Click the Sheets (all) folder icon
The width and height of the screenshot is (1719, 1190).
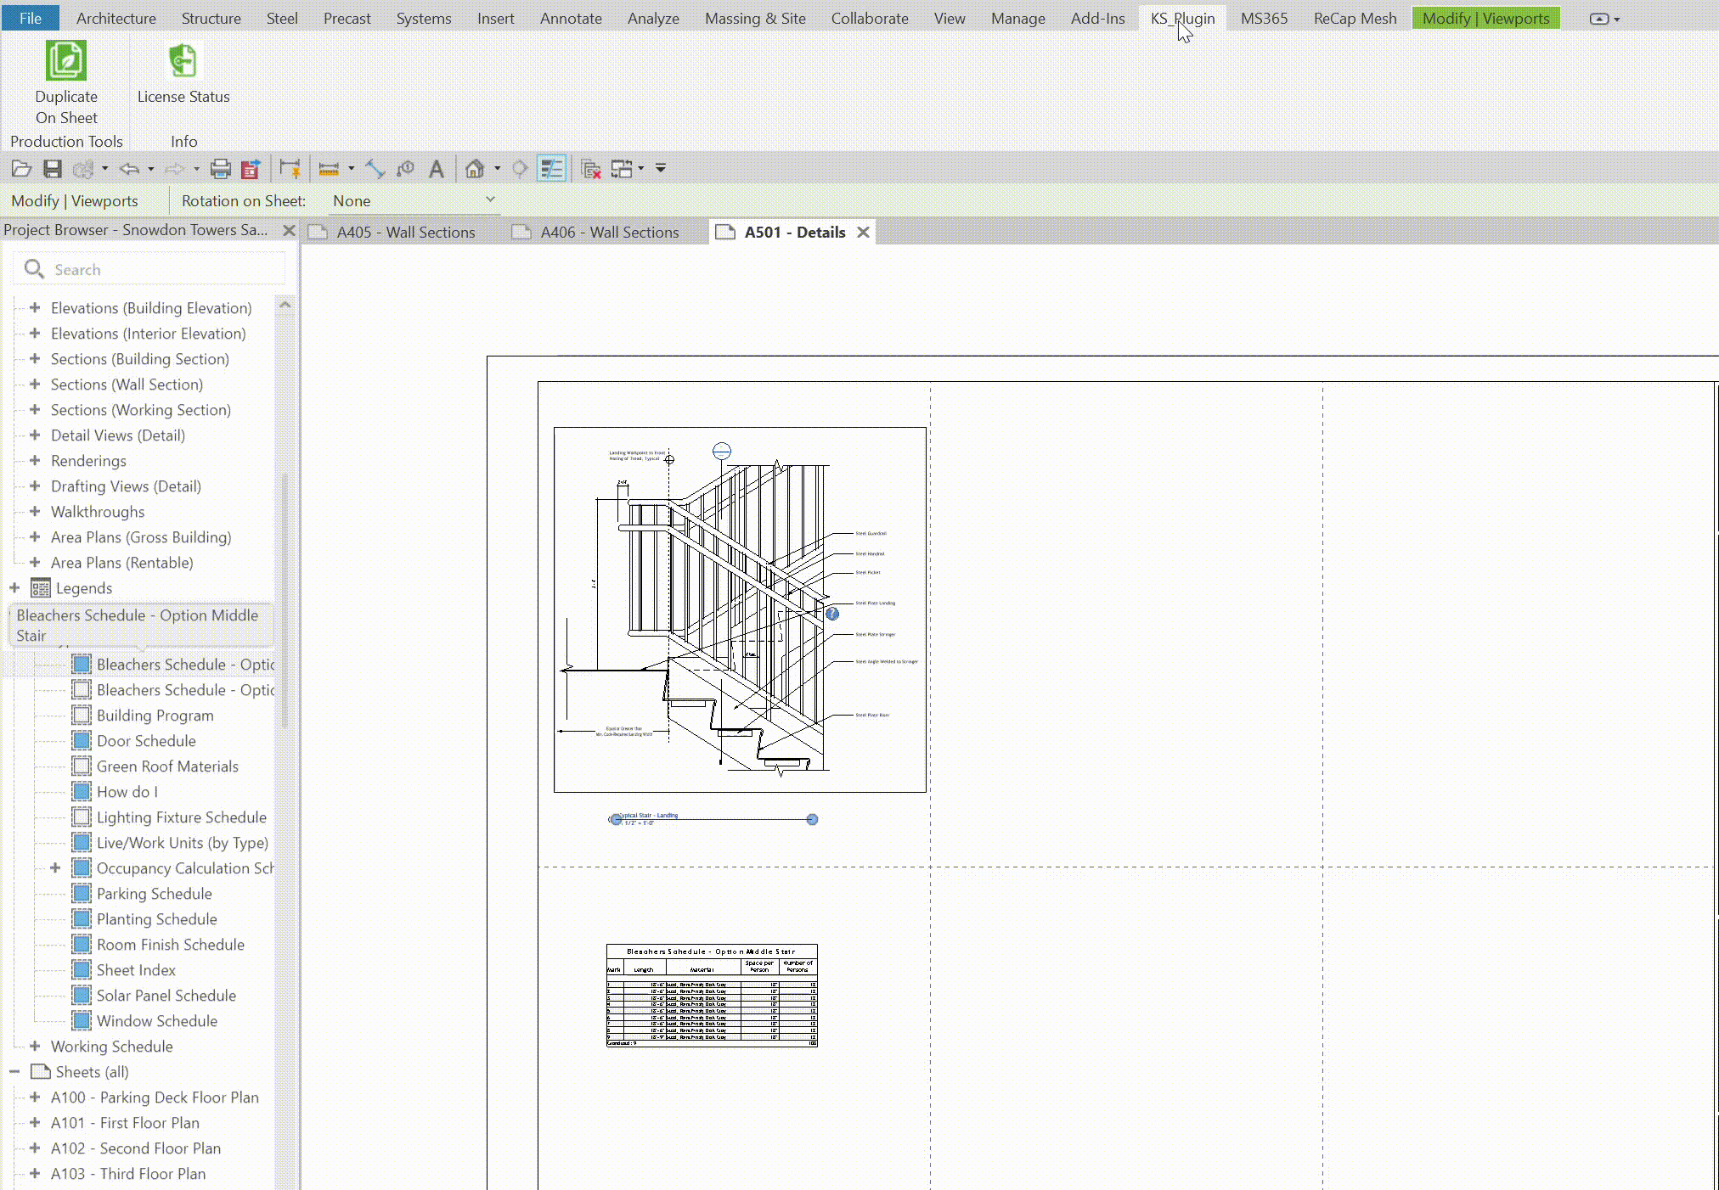point(40,1071)
